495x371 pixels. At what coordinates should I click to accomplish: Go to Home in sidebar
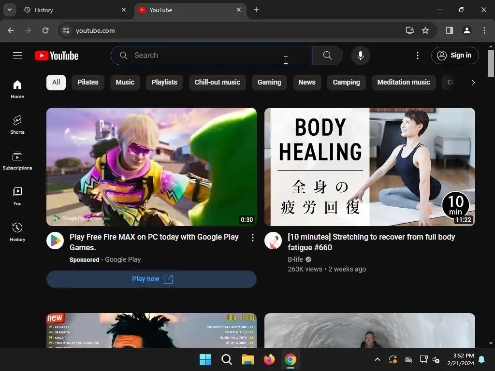click(17, 89)
